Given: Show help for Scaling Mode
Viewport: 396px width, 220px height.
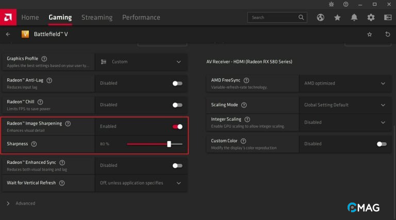Looking at the screenshot, I should pyautogui.click(x=244, y=105).
